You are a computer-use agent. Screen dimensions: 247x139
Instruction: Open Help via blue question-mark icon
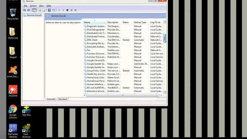49,10
